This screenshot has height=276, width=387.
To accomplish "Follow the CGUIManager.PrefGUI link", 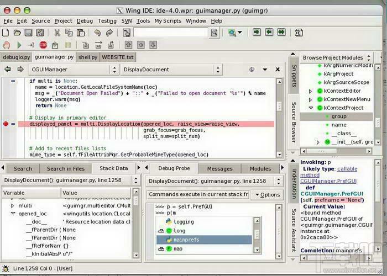I will [328, 181].
